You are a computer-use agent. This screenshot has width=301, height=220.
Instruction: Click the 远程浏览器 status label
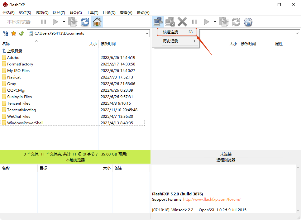click(226, 160)
